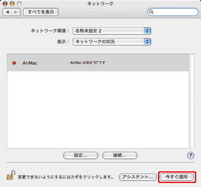
Task: Open the 表示 dropdown menu
Action: pyautogui.click(x=112, y=42)
